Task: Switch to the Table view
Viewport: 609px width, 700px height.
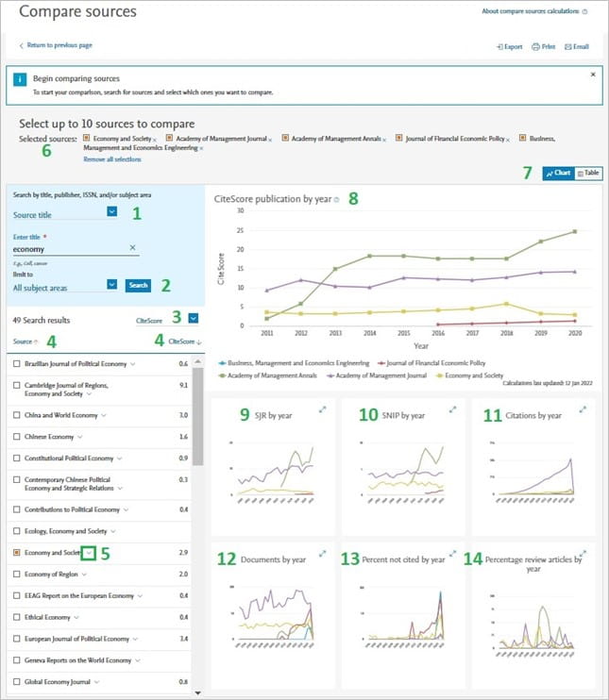Action: (x=588, y=173)
